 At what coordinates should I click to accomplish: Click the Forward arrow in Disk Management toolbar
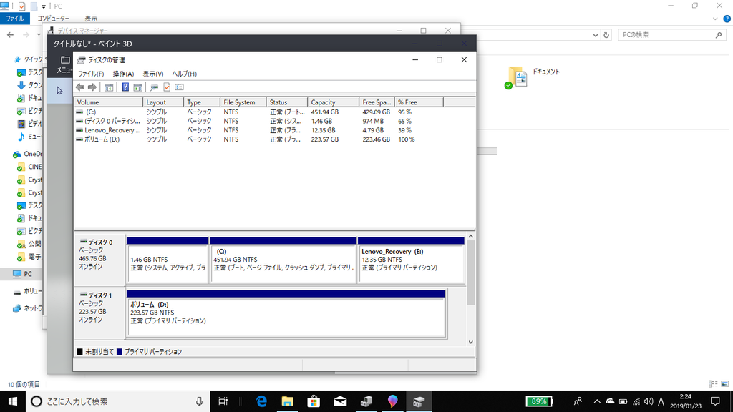[x=92, y=87]
